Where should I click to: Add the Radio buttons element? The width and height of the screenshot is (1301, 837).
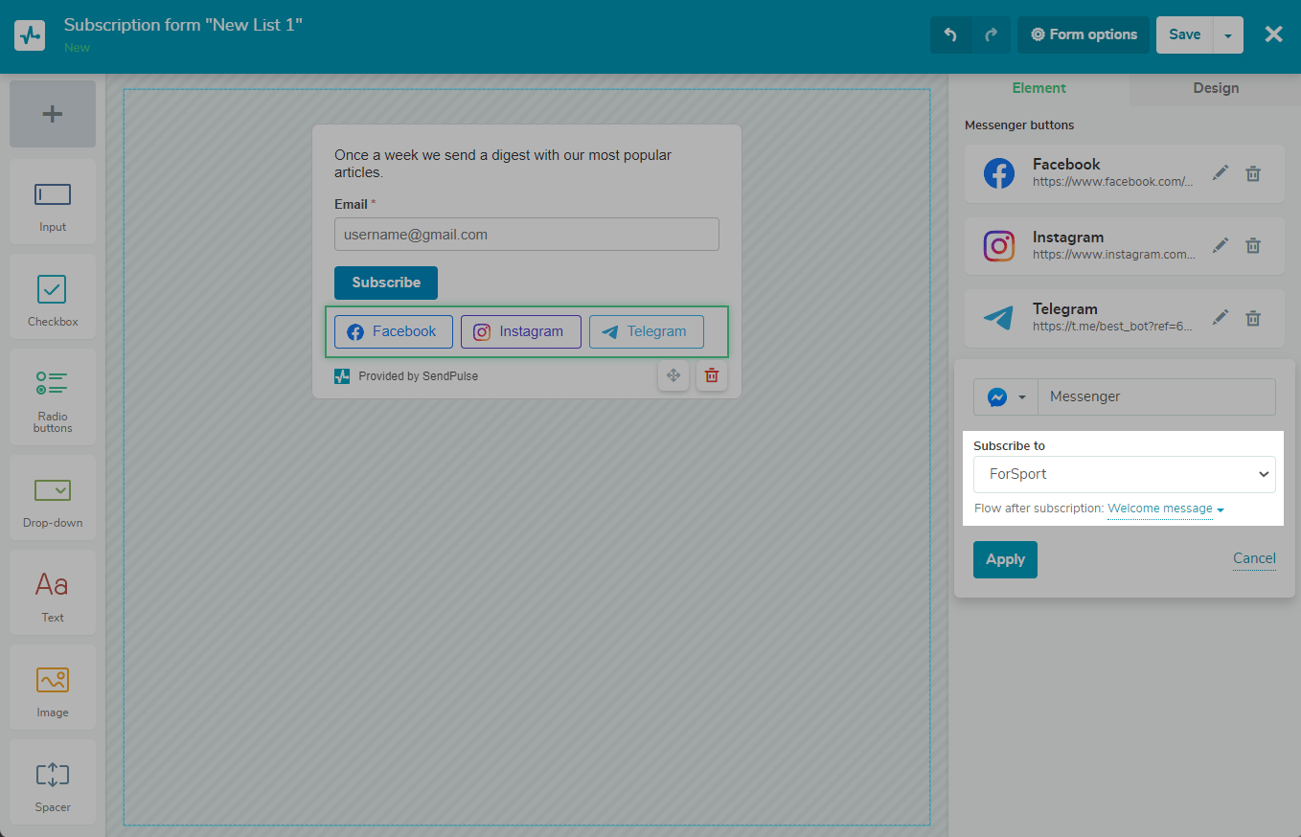(x=53, y=396)
